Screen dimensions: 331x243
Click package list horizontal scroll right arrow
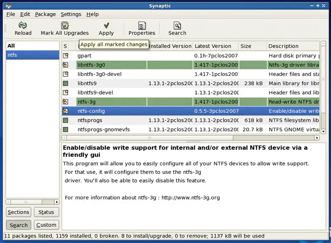tap(317, 138)
